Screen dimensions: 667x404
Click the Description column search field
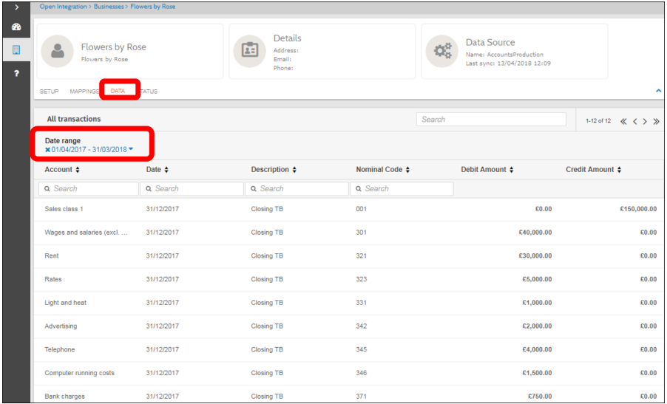[x=297, y=188]
